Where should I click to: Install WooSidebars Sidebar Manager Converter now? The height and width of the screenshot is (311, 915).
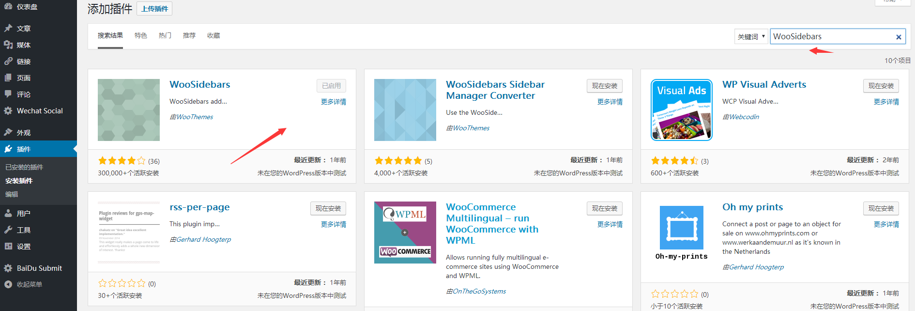(x=605, y=86)
